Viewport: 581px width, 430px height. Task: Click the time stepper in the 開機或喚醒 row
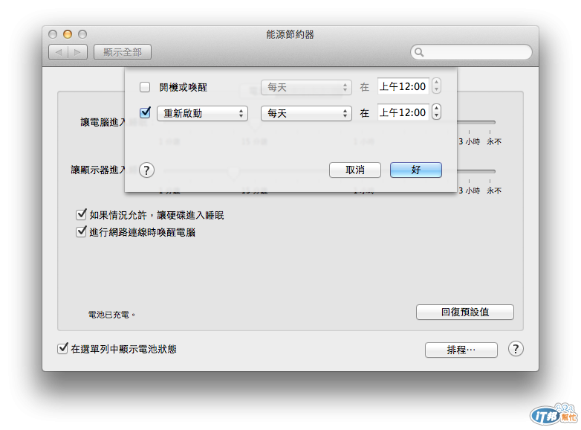436,86
